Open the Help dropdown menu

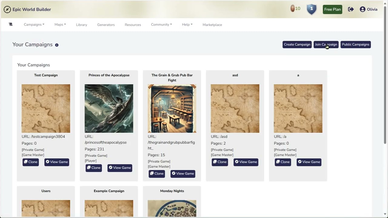point(187,25)
